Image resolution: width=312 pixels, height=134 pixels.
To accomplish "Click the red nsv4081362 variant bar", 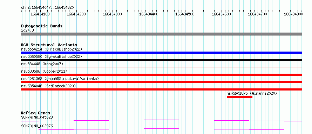I will tap(161, 82).
